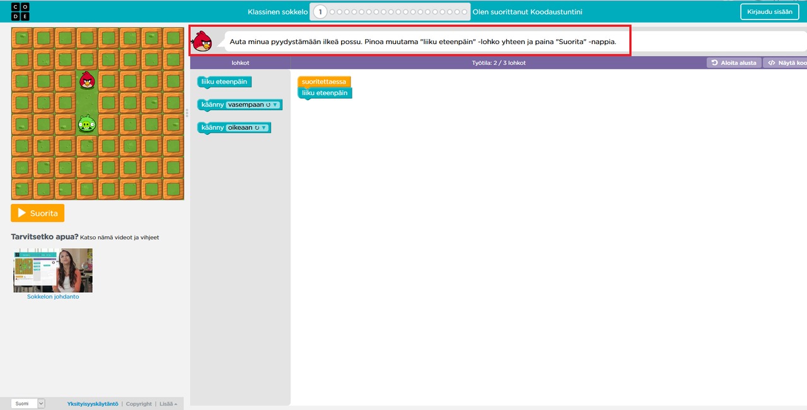
Task: Open the 'oikeaan' direction dropdown
Action: [x=247, y=127]
